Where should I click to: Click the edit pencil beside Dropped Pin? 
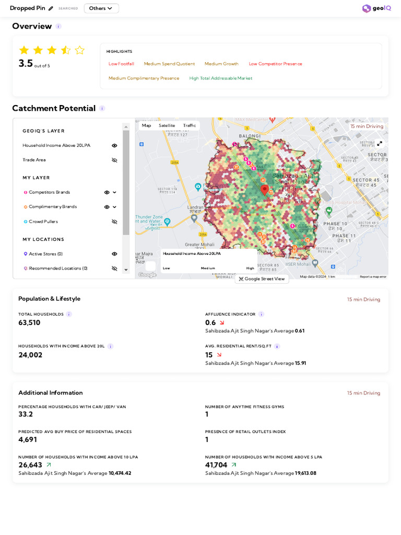51,8
